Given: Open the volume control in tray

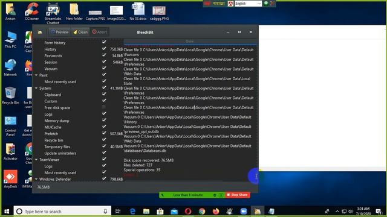Looking at the screenshot, I should tap(351, 212).
